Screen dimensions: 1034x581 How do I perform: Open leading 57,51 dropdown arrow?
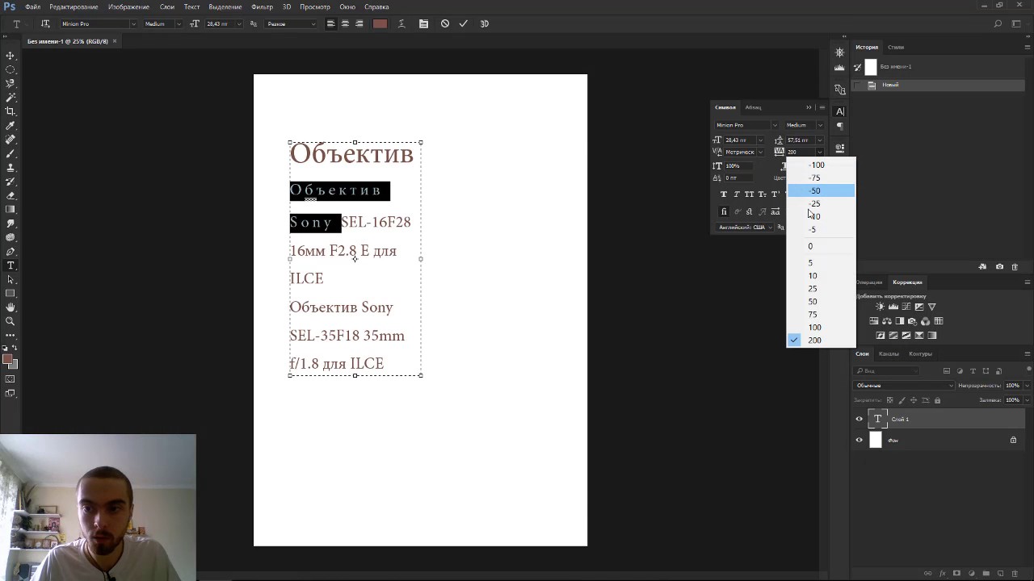tap(819, 140)
